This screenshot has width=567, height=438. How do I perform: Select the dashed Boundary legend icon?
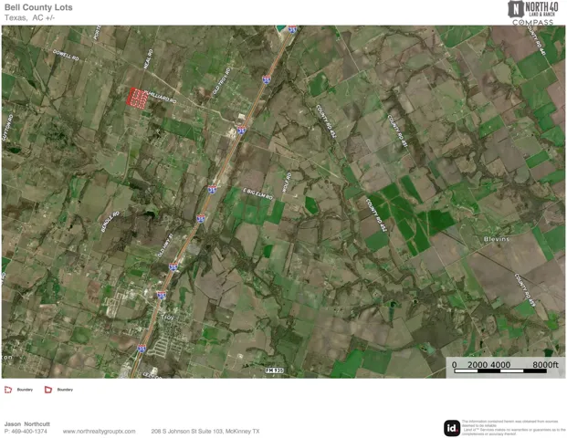click(8, 390)
